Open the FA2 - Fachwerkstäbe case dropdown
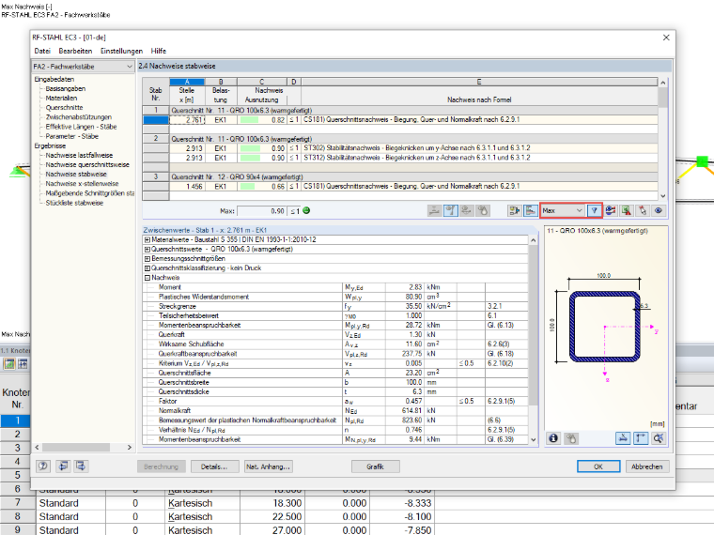The image size is (714, 535). pyautogui.click(x=83, y=67)
